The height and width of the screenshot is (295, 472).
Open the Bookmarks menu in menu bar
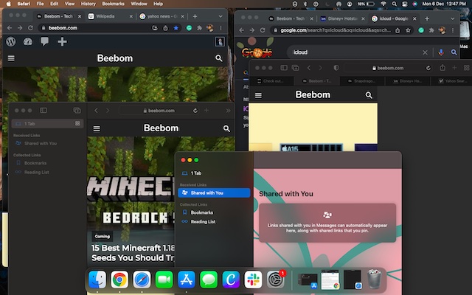click(x=113, y=4)
